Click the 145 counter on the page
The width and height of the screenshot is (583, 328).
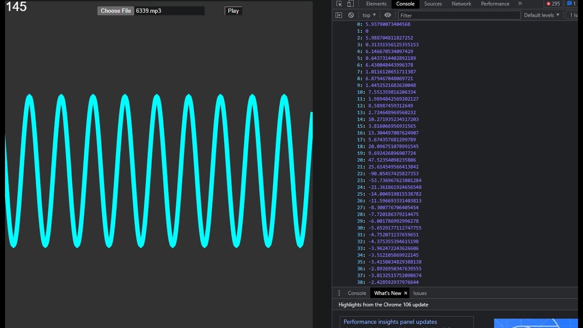click(x=16, y=7)
